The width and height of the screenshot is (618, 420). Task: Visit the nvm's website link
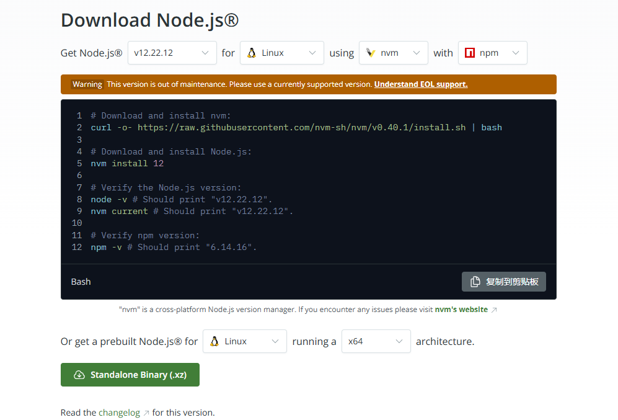(x=461, y=310)
